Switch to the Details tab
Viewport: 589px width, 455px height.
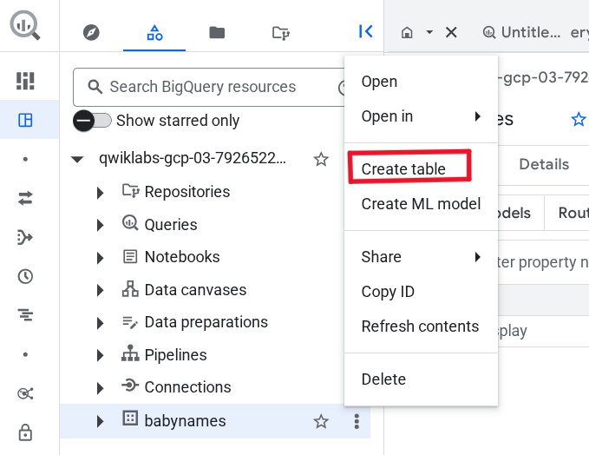[x=544, y=164]
